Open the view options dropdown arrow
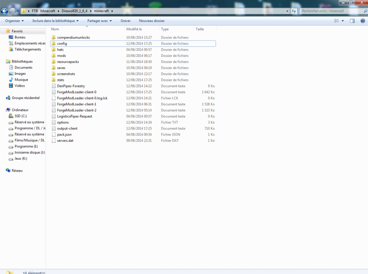The image size is (368, 274). (342, 20)
